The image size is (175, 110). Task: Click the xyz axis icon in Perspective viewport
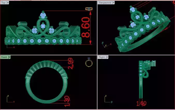106,44
